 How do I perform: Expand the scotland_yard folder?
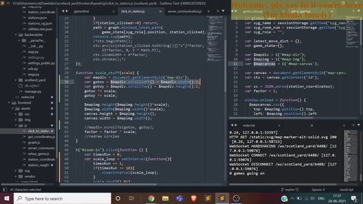click(16, 80)
